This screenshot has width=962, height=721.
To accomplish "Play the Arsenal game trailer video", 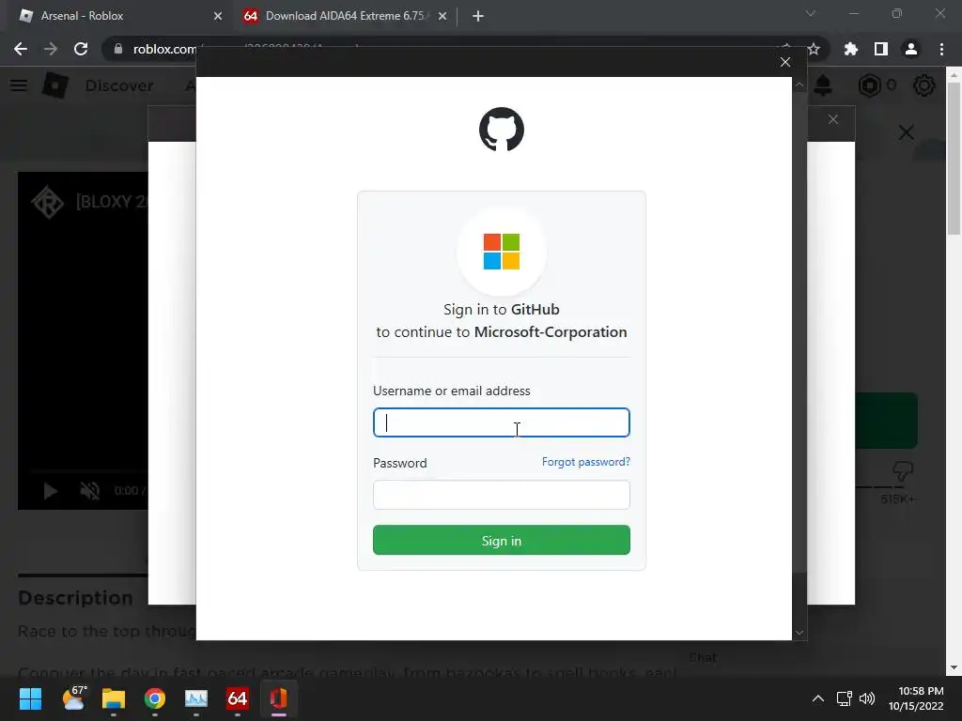I will click(51, 490).
